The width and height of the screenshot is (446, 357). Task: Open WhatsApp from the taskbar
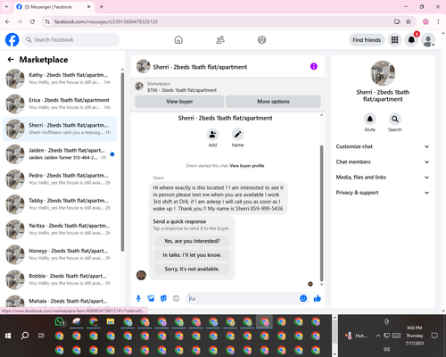click(60, 321)
